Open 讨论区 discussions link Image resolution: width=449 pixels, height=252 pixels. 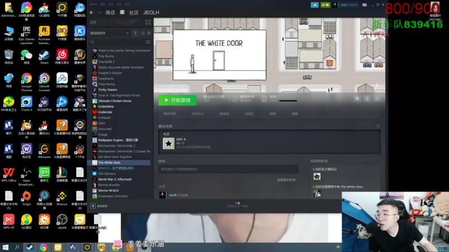coord(249,114)
